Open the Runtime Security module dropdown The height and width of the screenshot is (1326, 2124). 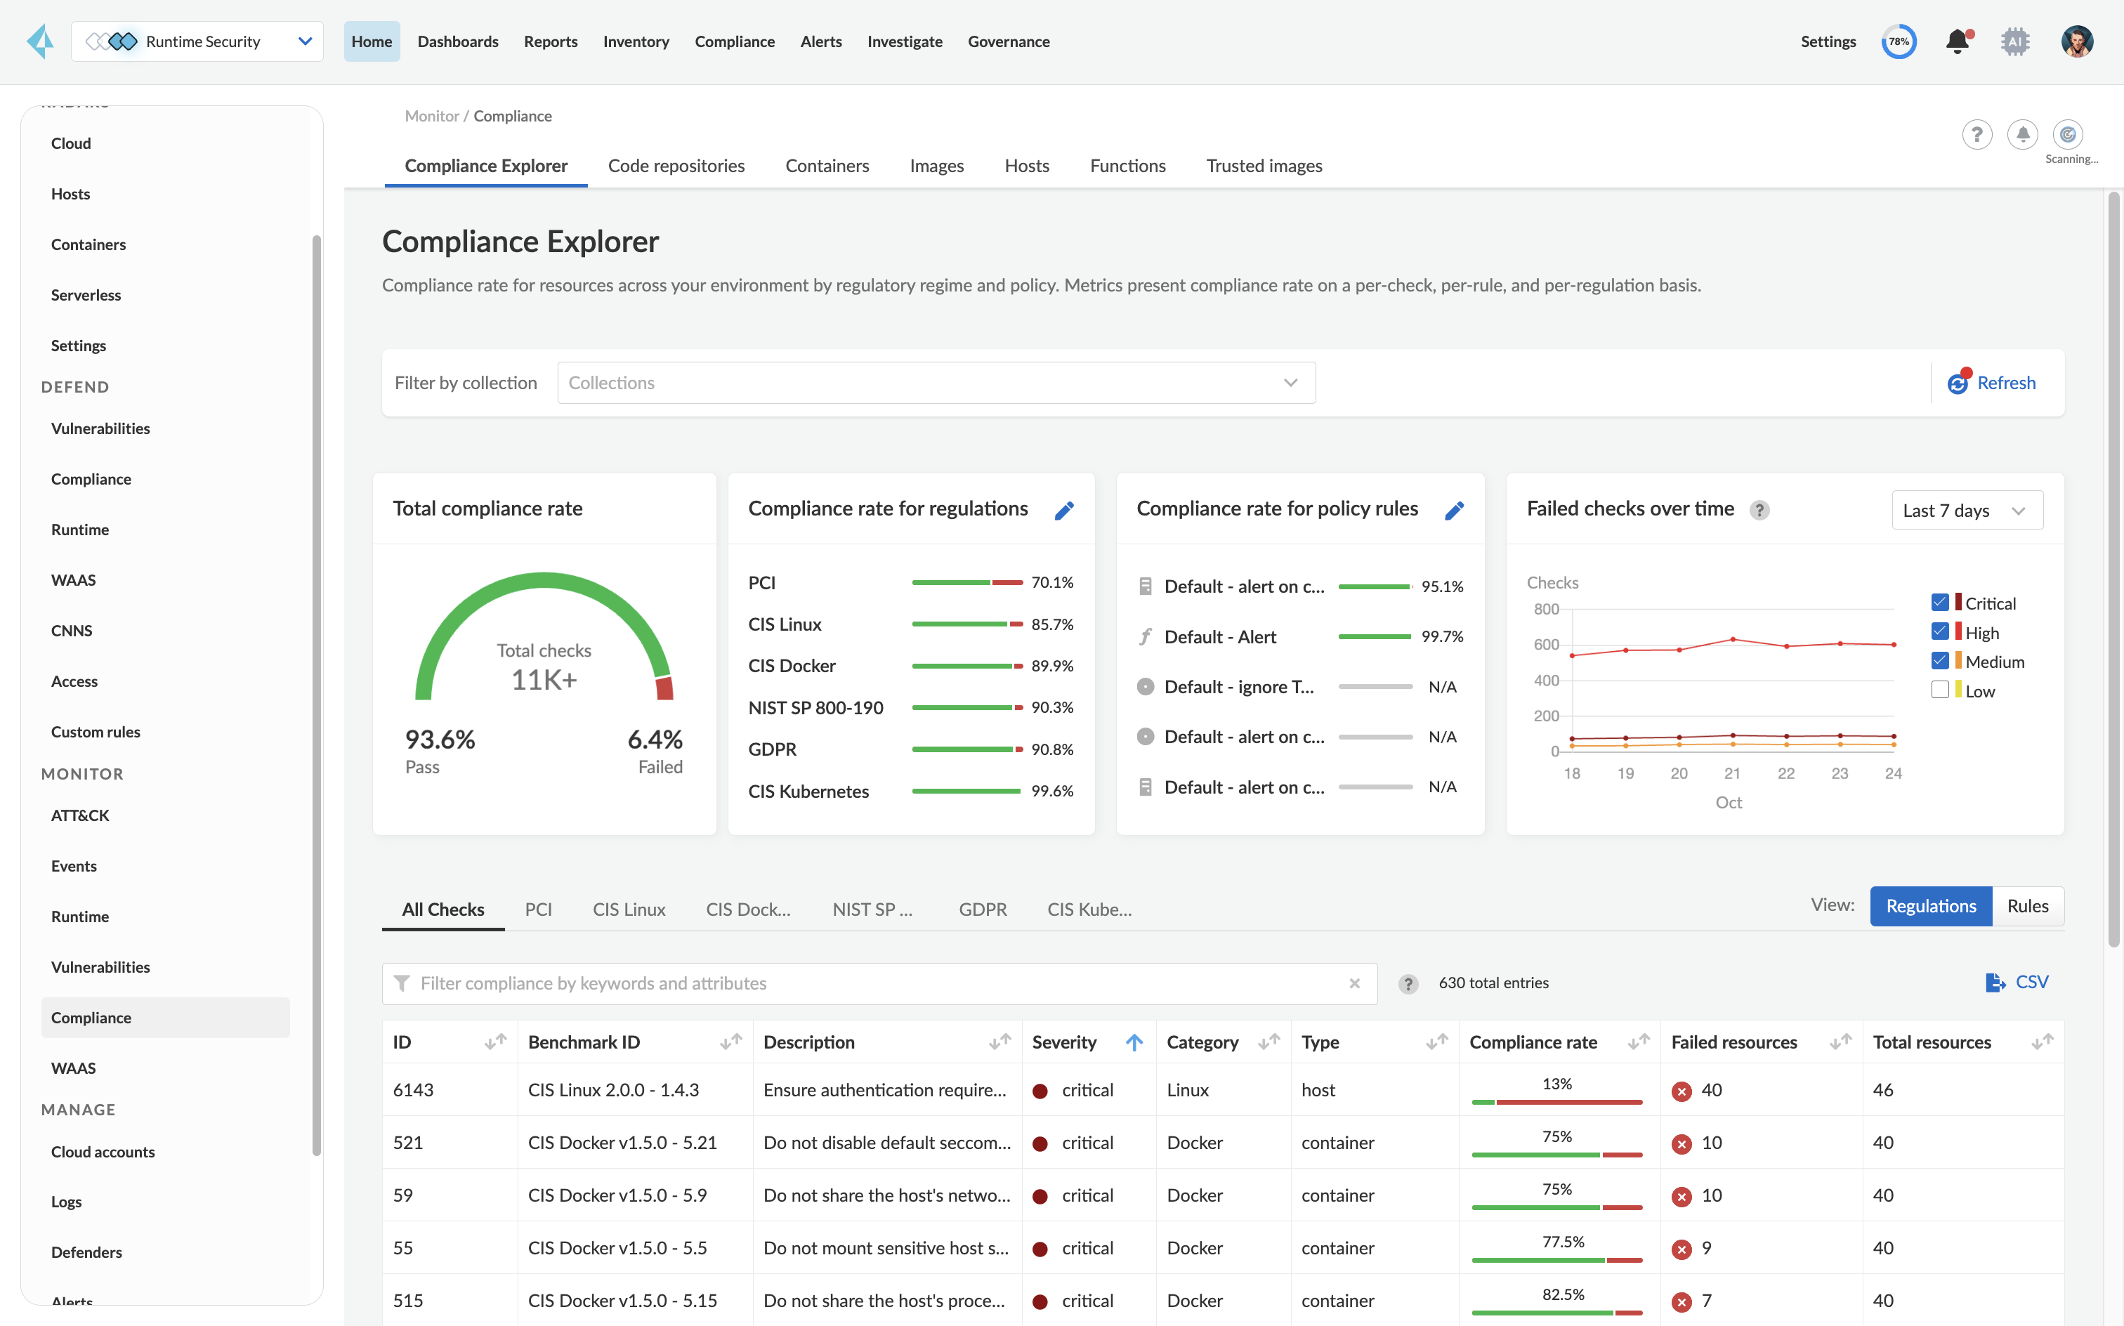[x=197, y=41]
